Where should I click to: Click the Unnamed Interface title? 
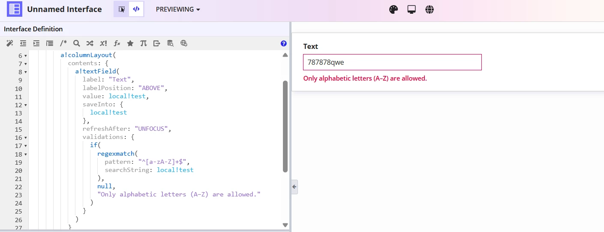tap(65, 9)
